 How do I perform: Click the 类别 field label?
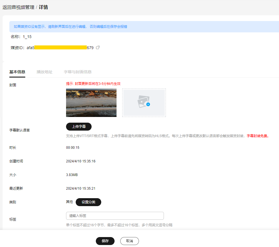(x=13, y=202)
